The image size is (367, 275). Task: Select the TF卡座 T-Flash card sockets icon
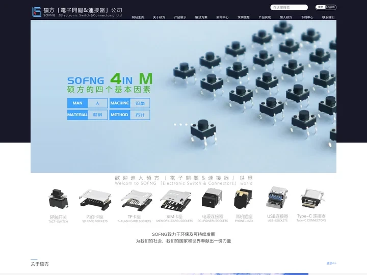pyautogui.click(x=135, y=206)
